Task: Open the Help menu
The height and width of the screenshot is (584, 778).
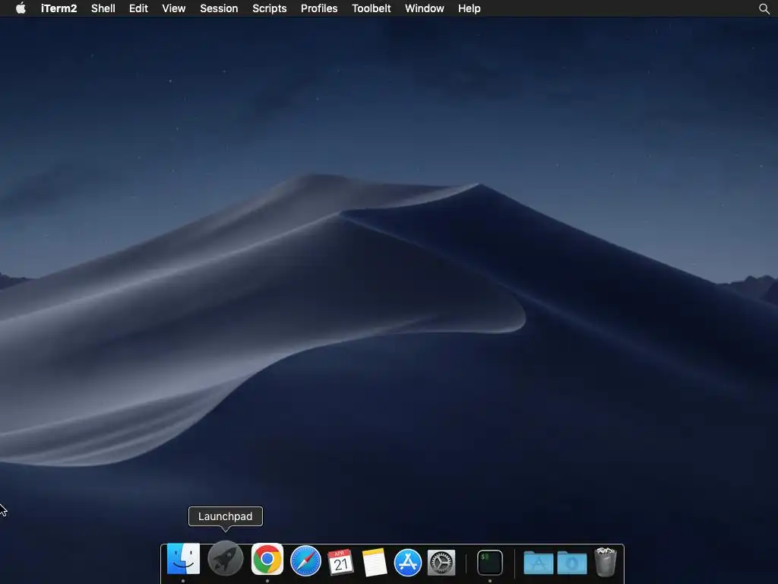Action: [469, 8]
